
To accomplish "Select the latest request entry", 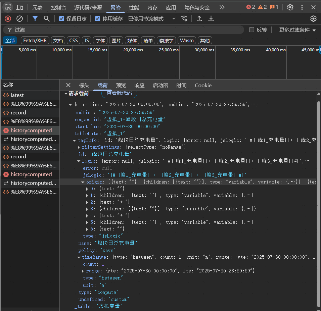I will 30,95.
